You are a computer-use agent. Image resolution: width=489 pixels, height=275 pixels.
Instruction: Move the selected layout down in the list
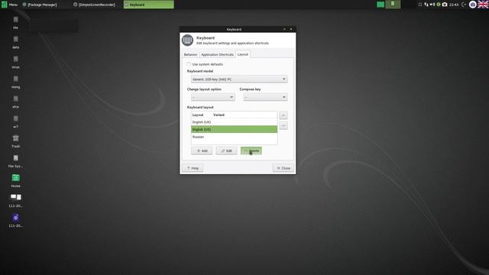[283, 125]
